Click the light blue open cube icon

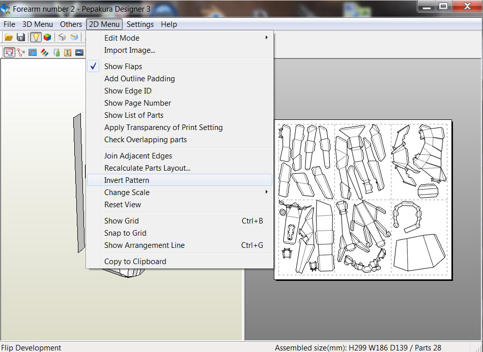pos(74,37)
